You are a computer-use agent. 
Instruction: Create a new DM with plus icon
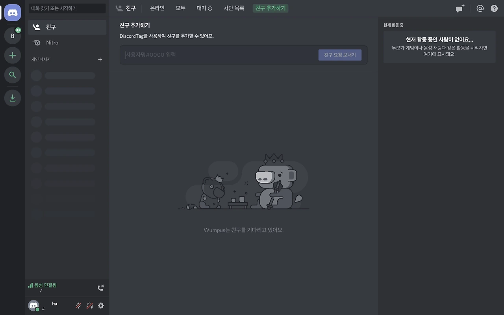coord(100,59)
